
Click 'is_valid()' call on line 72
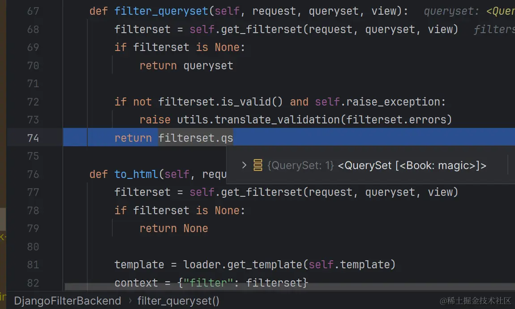point(252,102)
